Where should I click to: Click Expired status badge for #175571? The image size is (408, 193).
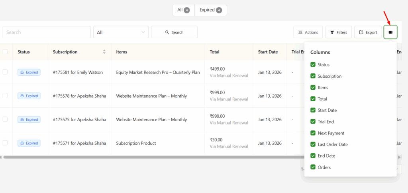29,143
